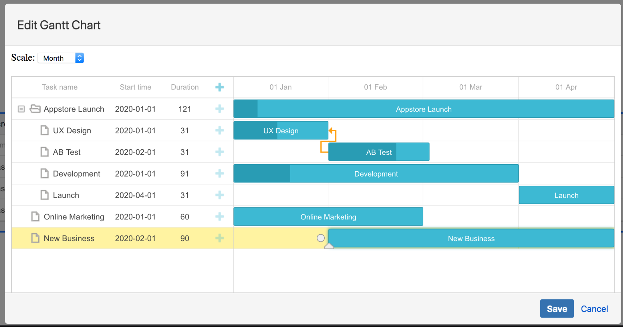
Task: Click the Start time column header
Action: (x=135, y=87)
